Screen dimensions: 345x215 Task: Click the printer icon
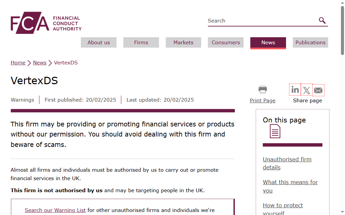tap(262, 89)
